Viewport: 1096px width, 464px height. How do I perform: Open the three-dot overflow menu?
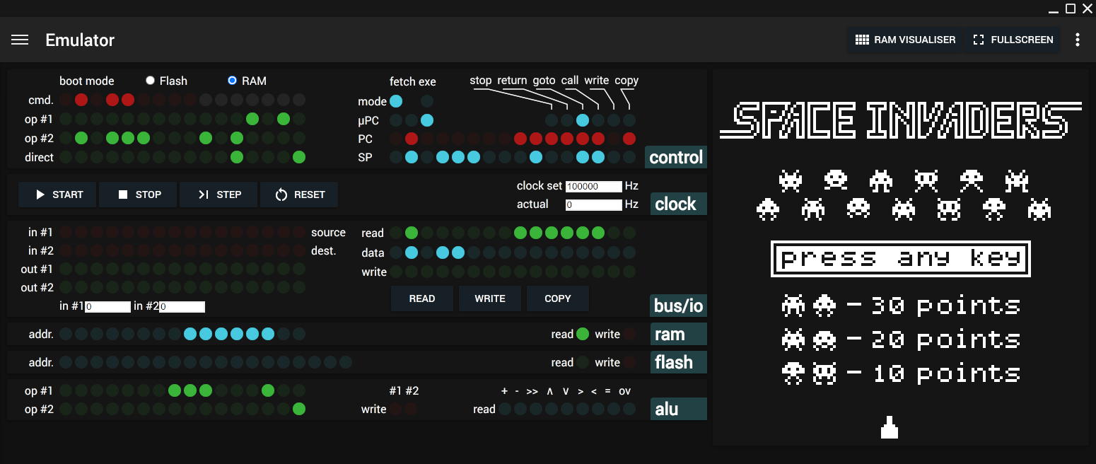click(x=1078, y=40)
